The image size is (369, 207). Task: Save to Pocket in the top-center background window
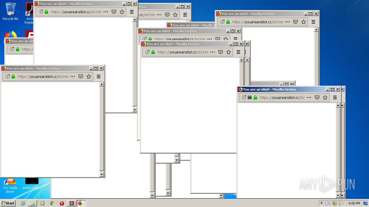click(167, 15)
